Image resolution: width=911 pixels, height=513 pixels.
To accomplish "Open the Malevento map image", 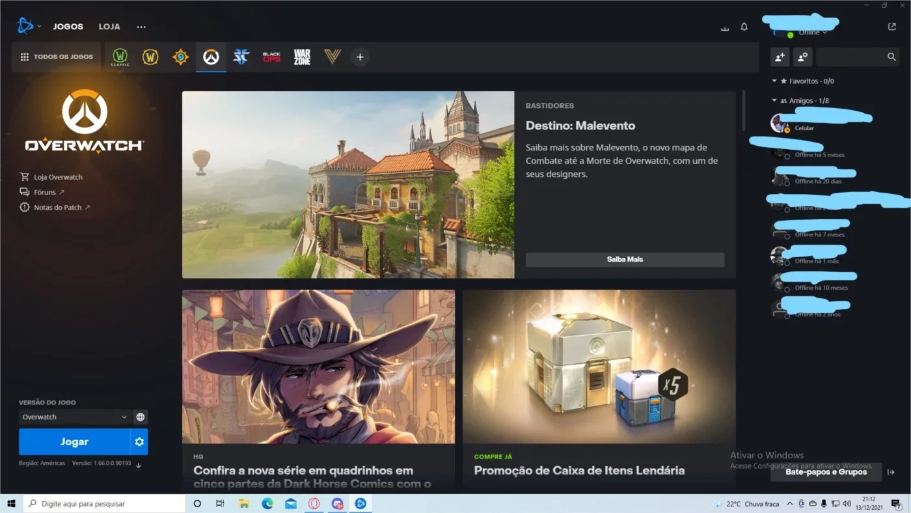I will point(348,184).
